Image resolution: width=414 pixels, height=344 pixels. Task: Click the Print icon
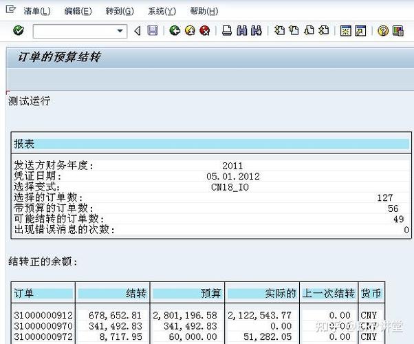point(227,31)
